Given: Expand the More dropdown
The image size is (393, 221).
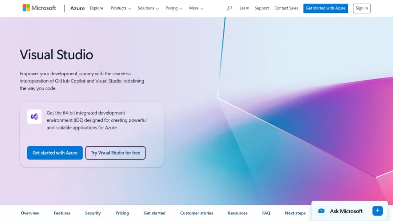Looking at the screenshot, I should 196,8.
